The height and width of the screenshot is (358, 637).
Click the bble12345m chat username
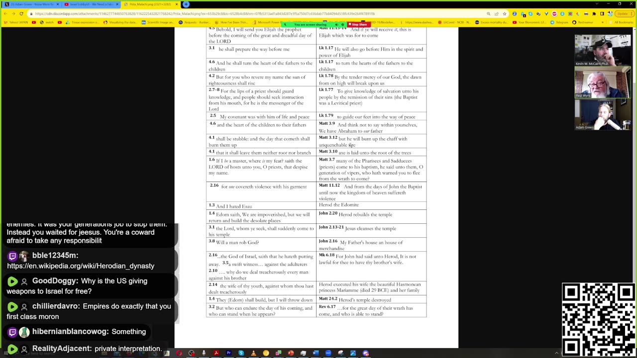coord(55,256)
